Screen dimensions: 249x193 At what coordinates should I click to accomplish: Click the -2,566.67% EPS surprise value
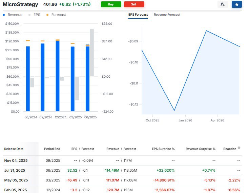pos(165,190)
